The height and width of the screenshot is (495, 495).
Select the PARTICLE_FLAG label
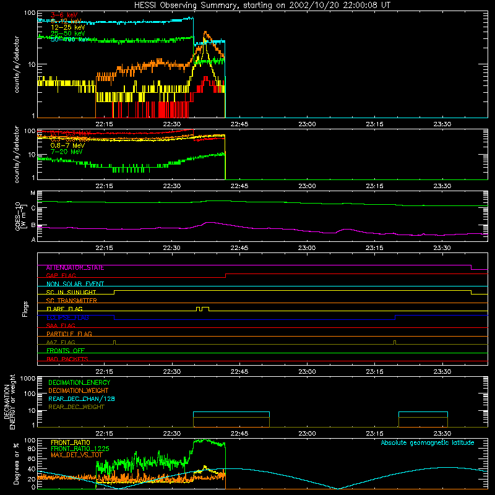tap(69, 334)
